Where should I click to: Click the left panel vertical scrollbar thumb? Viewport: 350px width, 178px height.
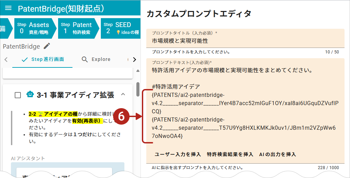click(138, 89)
